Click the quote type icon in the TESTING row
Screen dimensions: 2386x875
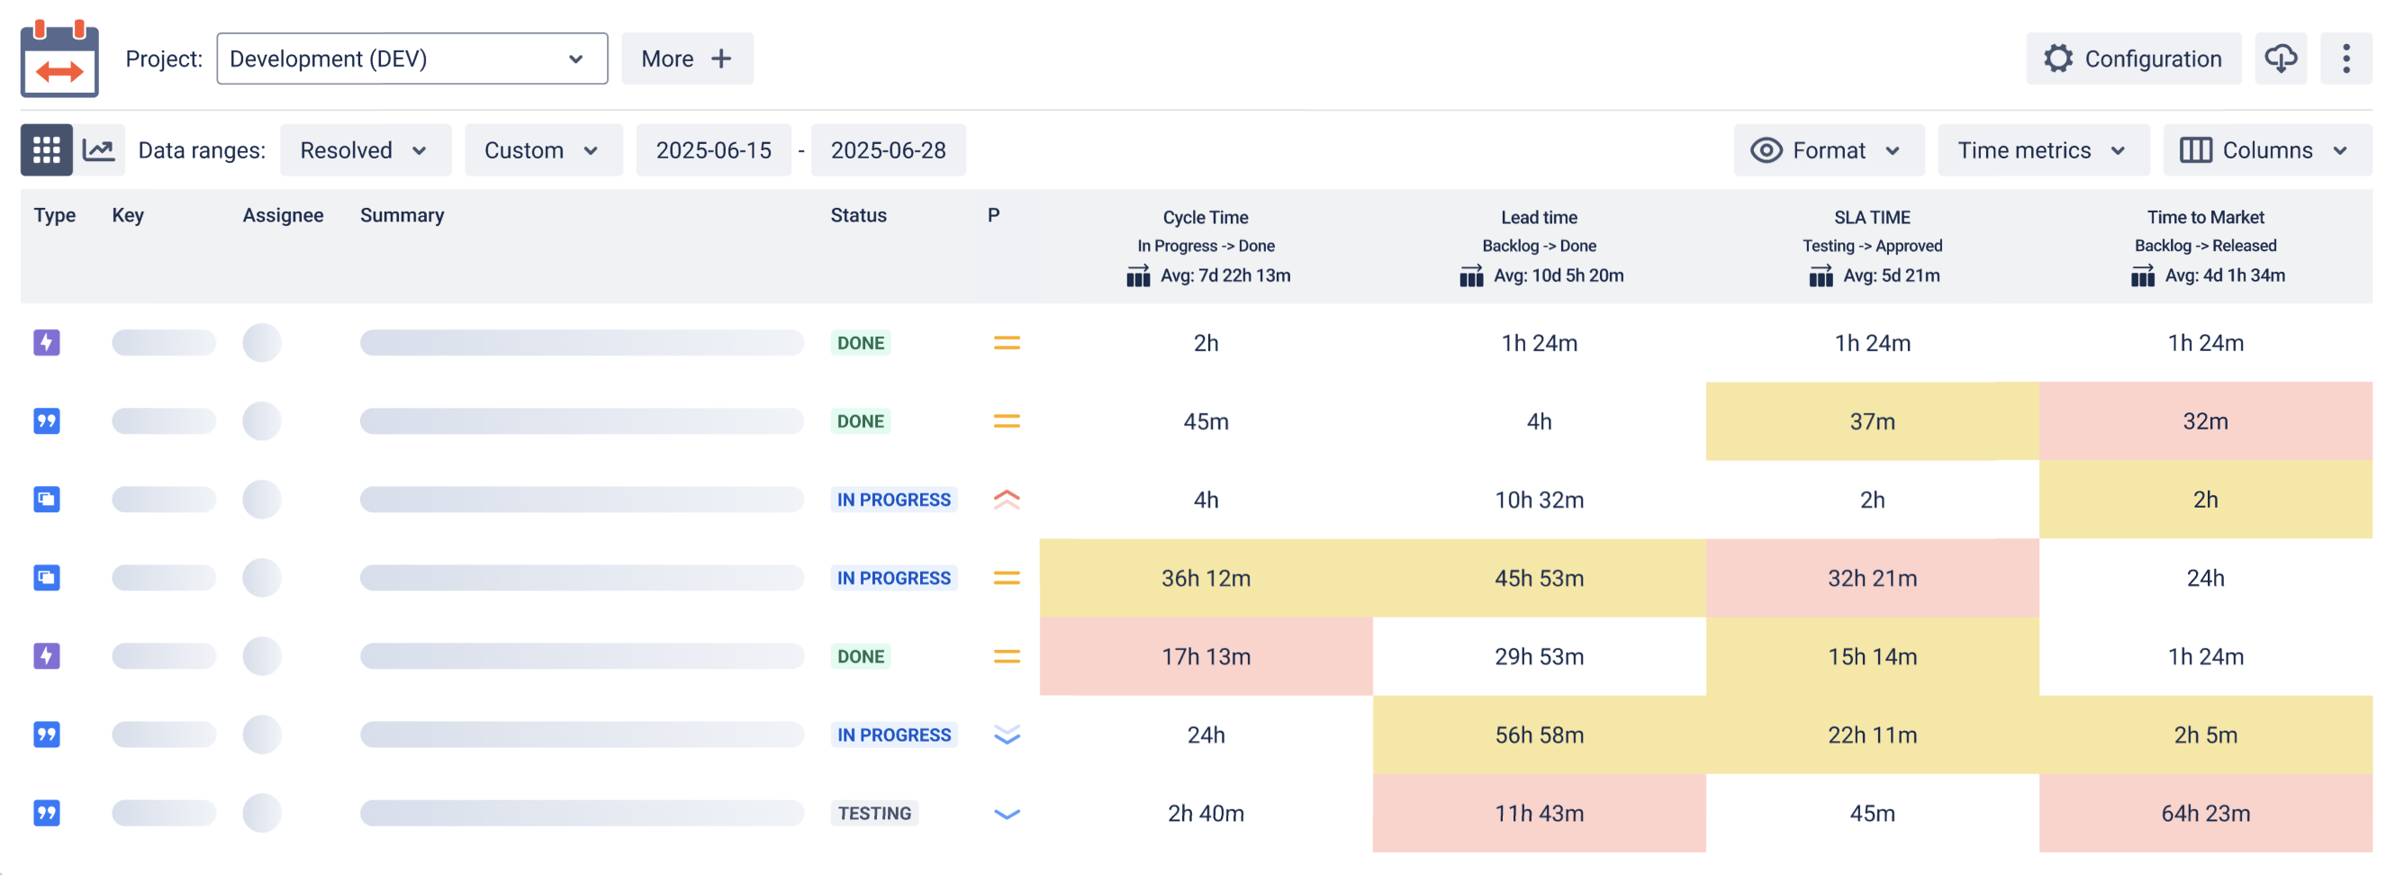pyautogui.click(x=46, y=813)
